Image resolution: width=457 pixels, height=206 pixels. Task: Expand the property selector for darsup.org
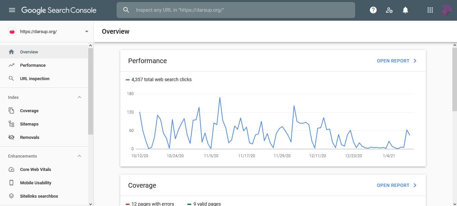pyautogui.click(x=87, y=31)
